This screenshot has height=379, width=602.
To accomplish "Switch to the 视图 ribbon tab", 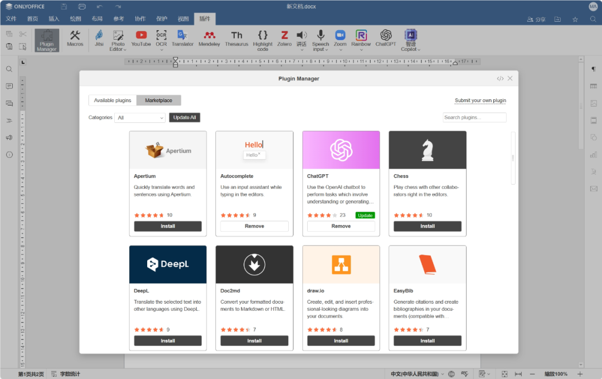I will (x=183, y=19).
